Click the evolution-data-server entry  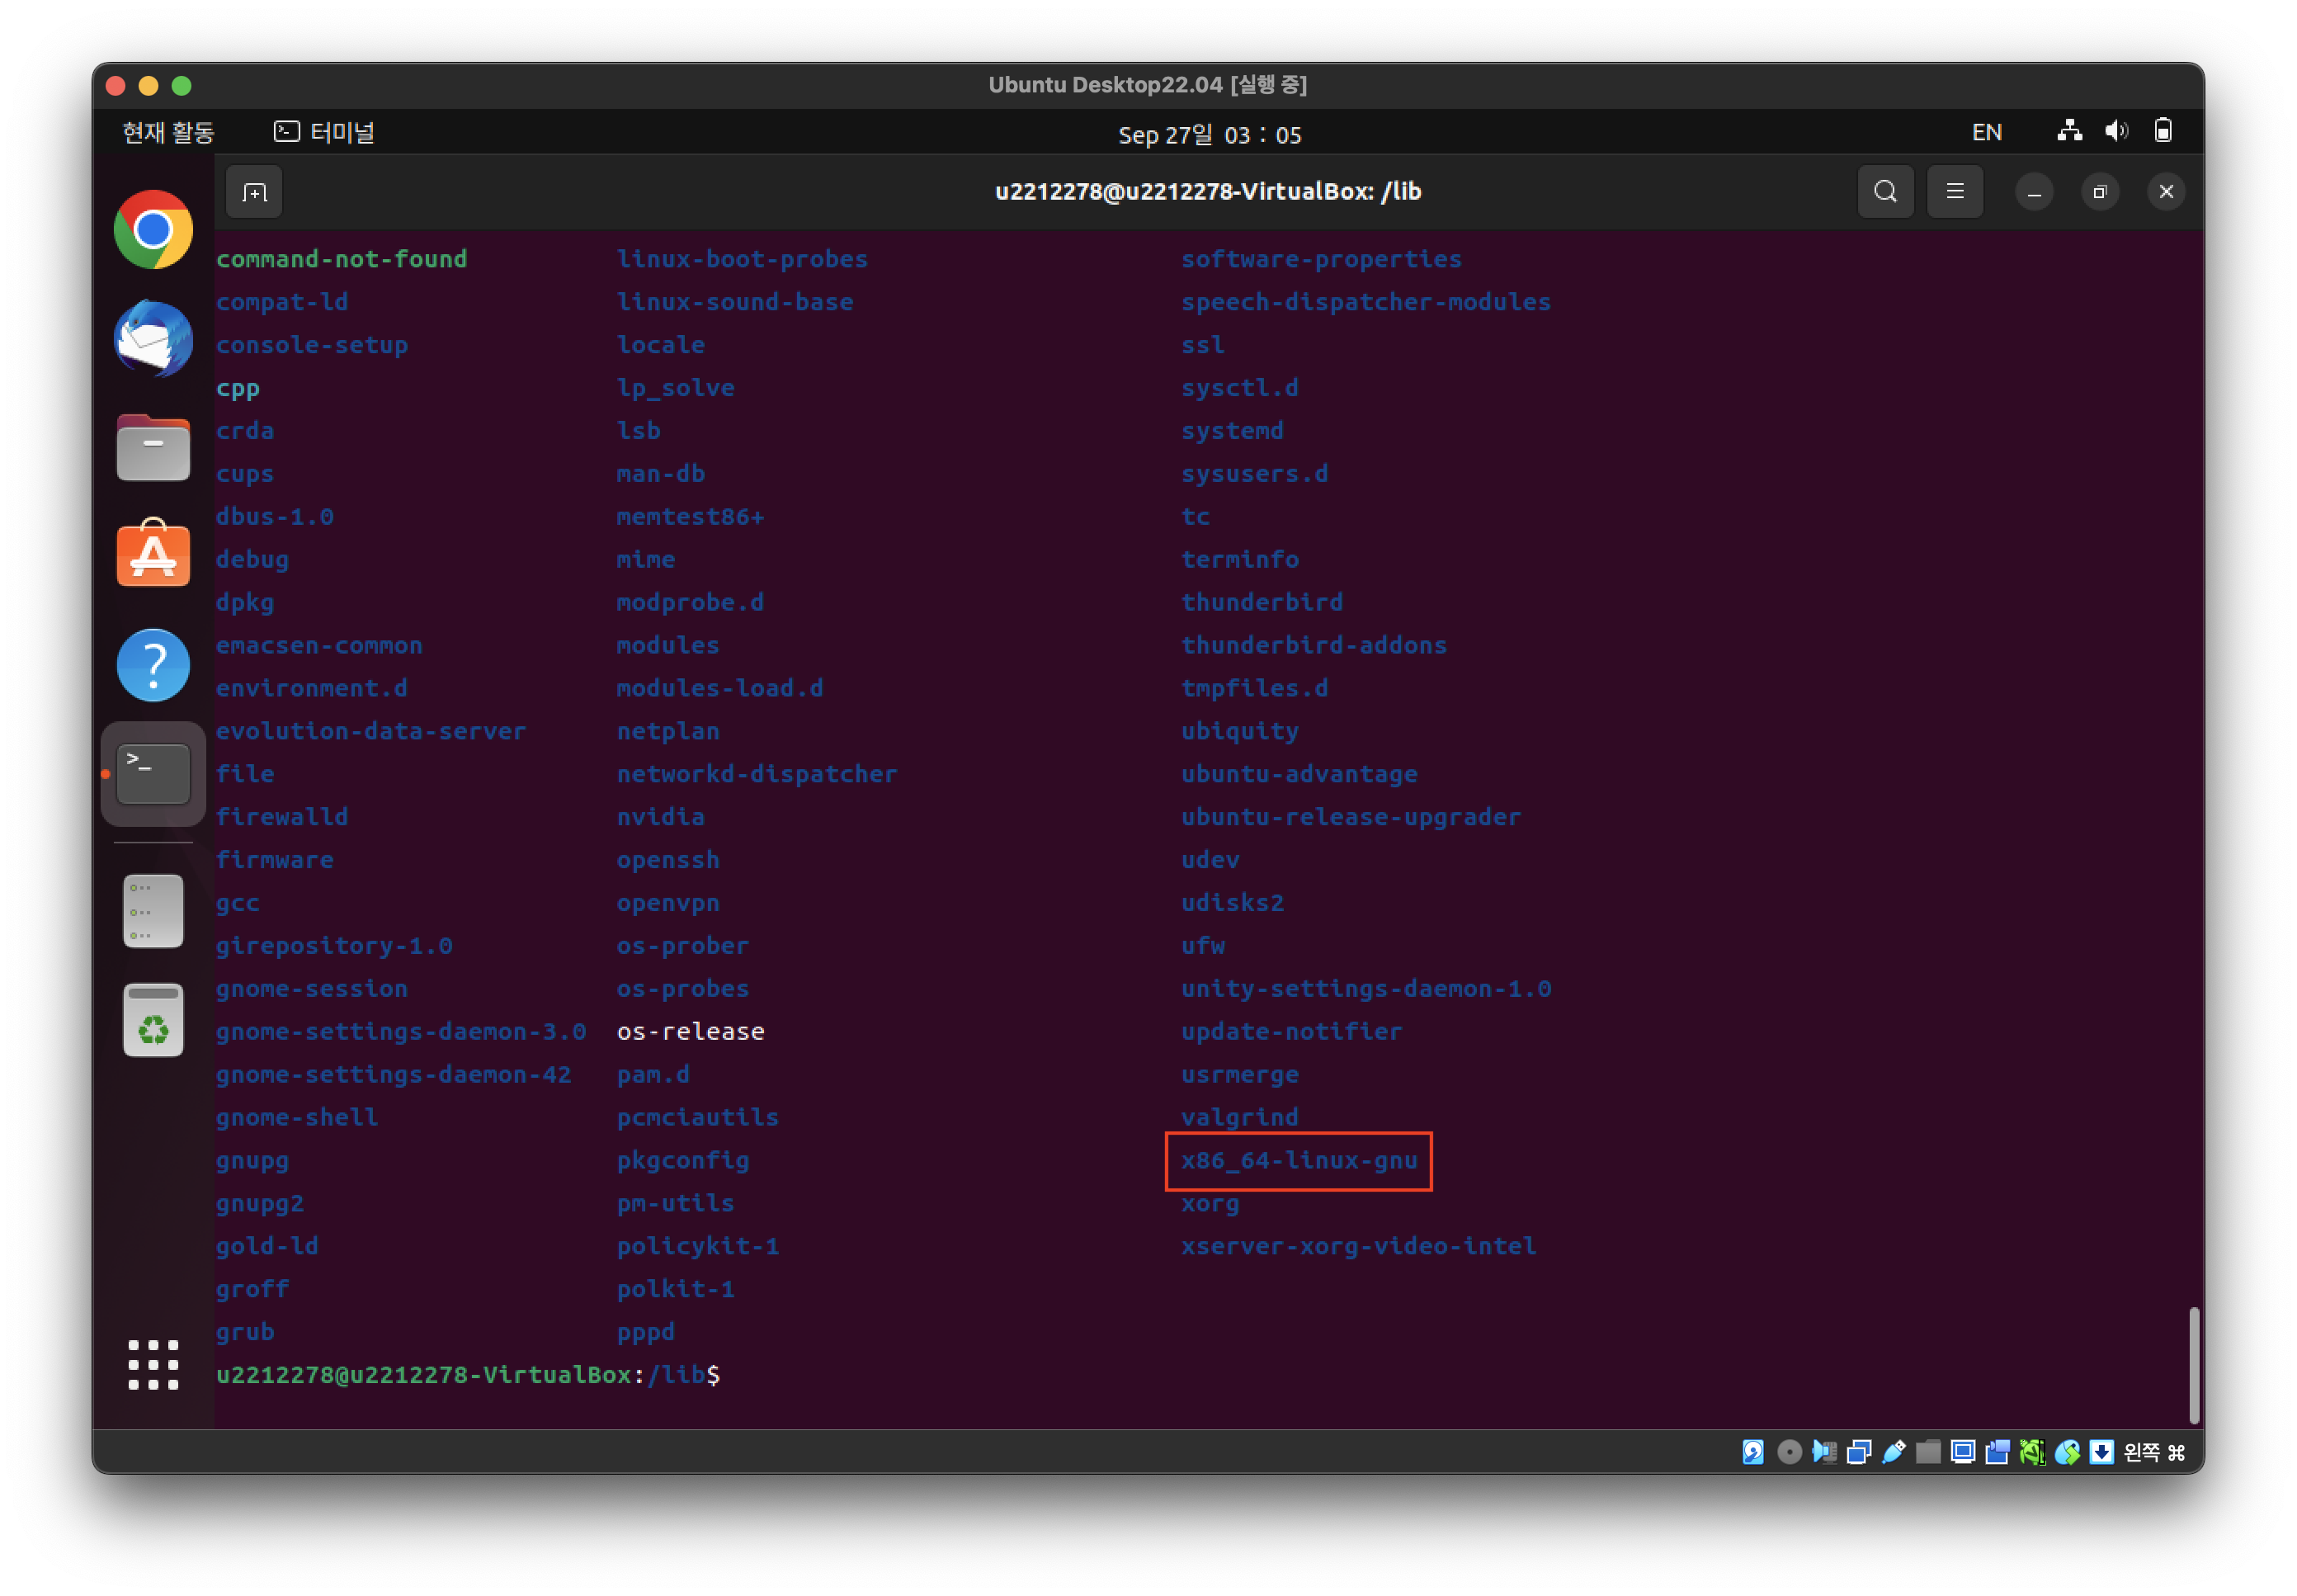click(370, 731)
